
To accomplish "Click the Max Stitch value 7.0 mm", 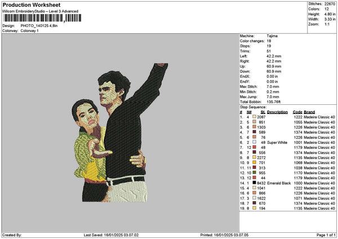I will tap(273, 87).
